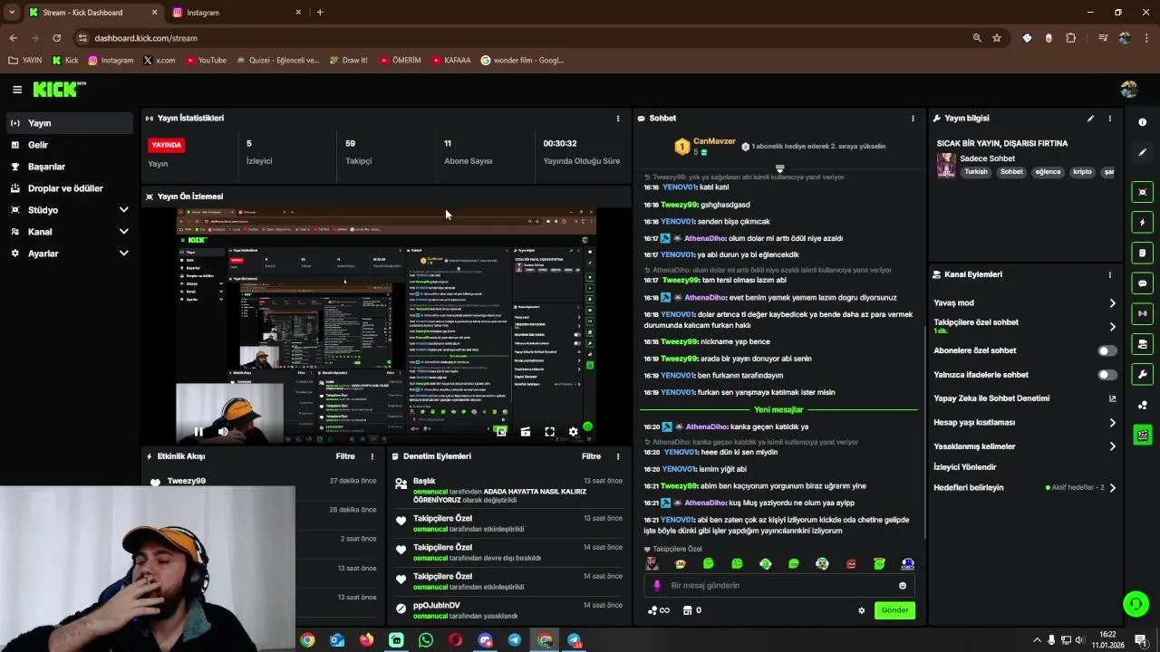Open the user avatar at top right
The image size is (1160, 652).
pos(1128,90)
